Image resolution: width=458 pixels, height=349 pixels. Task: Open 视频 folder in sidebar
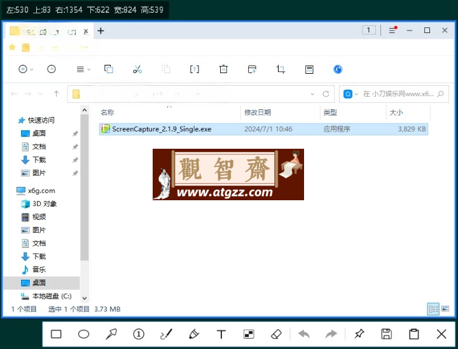pos(39,217)
